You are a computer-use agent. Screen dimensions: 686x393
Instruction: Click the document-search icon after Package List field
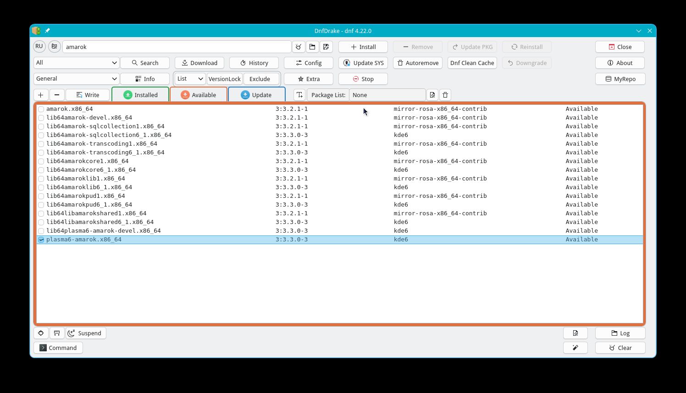432,95
